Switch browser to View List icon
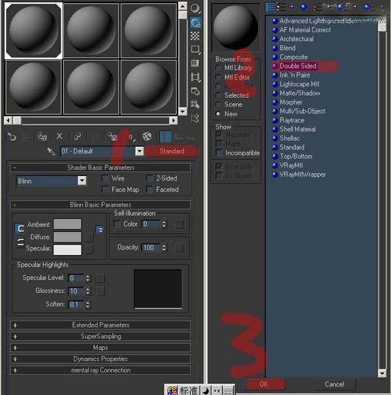Screen dimensions: 391x395 (x=270, y=7)
